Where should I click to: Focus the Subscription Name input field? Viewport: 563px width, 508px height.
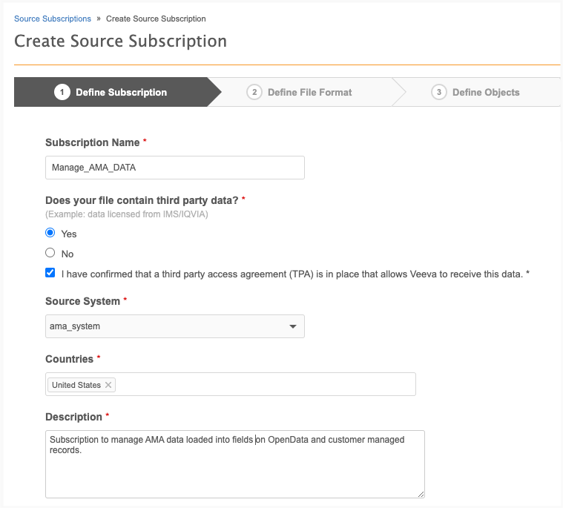click(174, 168)
